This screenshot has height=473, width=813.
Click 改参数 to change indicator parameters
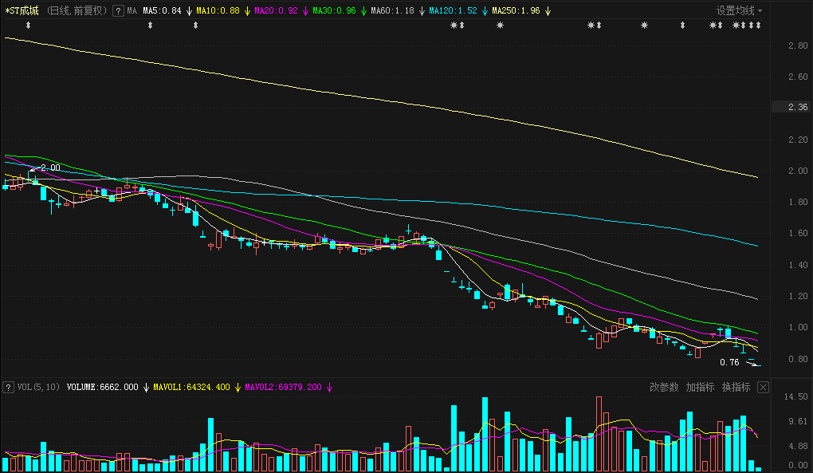[x=664, y=387]
